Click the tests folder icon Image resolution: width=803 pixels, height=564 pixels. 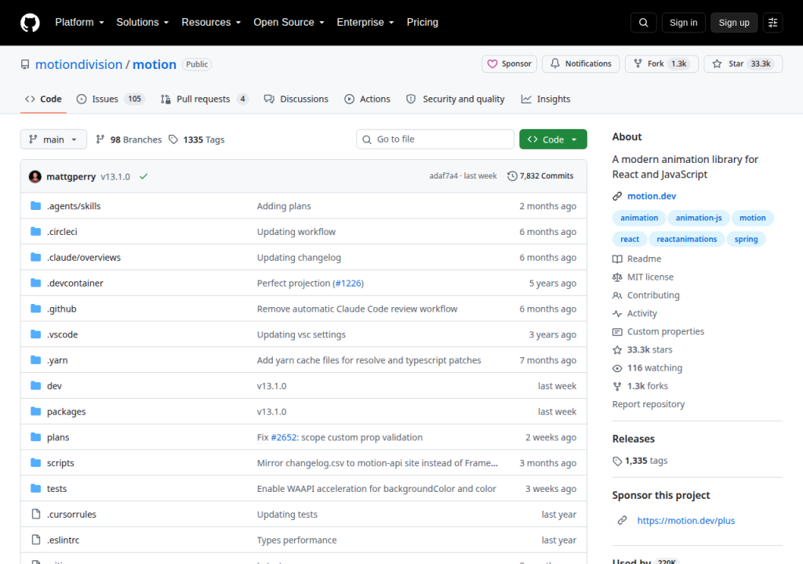(35, 488)
